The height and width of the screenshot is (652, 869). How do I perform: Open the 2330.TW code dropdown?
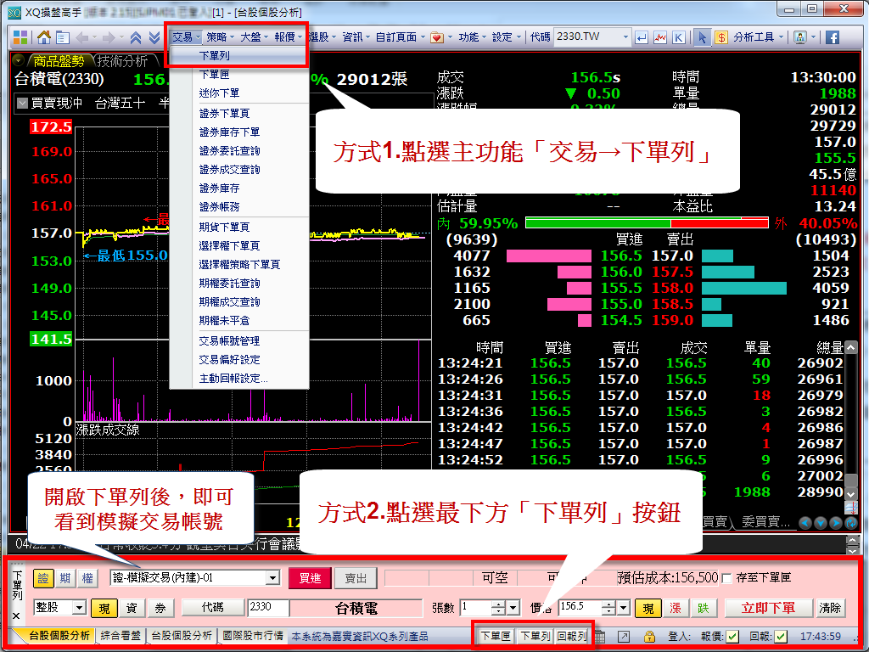625,37
